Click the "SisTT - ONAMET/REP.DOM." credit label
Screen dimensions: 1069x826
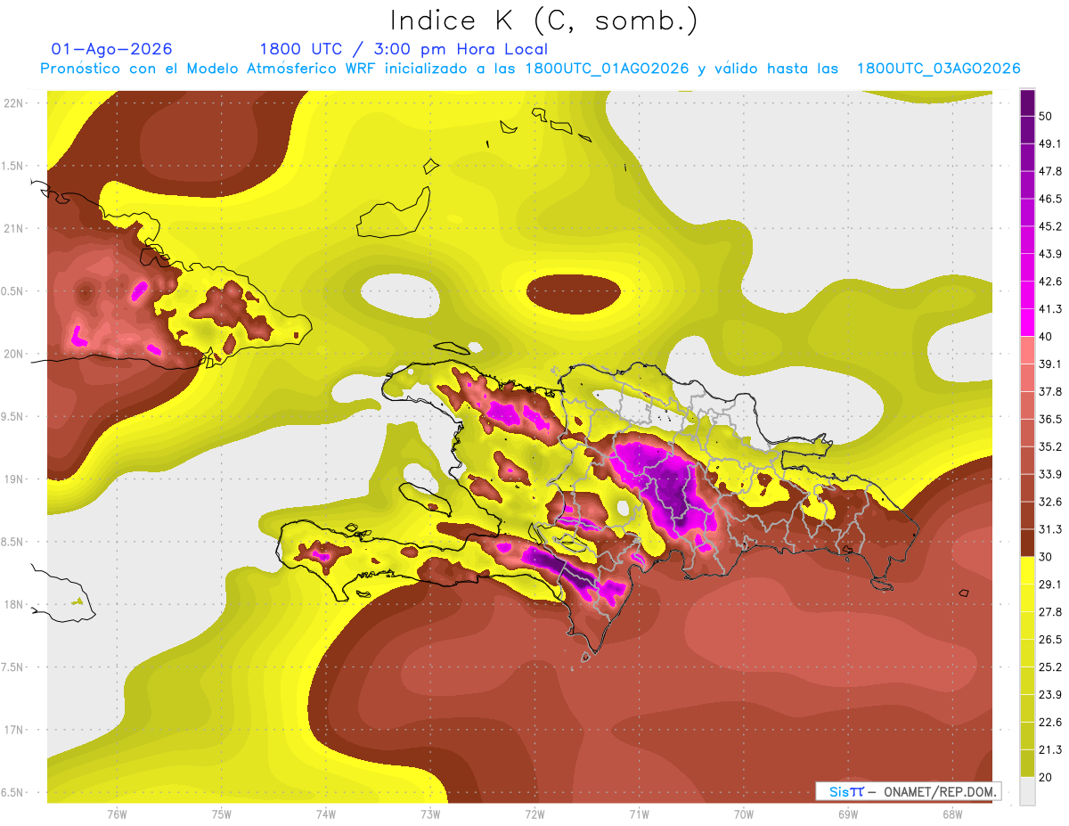coord(908,791)
